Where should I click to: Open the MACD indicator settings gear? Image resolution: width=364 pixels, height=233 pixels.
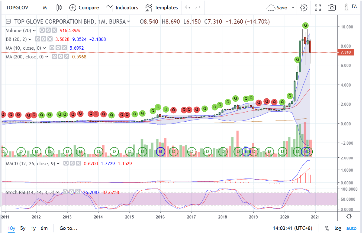(x=72, y=163)
